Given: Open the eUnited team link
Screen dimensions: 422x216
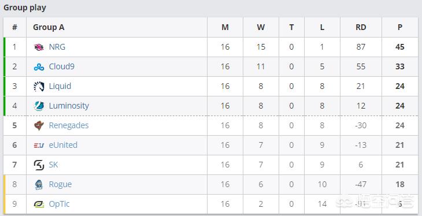Looking at the screenshot, I should pos(63,145).
